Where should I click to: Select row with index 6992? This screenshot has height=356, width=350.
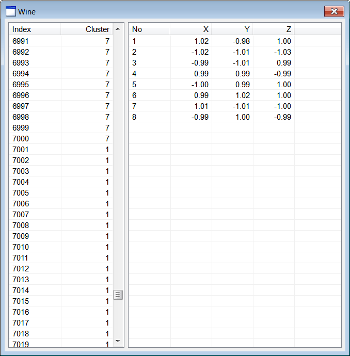(x=61, y=52)
